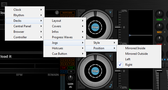Open the settings gear icon
This screenshot has height=90, width=168.
pyautogui.click(x=4, y=4)
